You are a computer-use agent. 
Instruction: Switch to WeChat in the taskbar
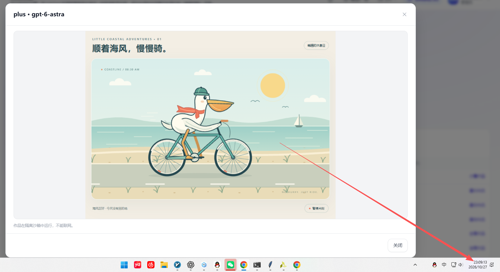click(231, 265)
